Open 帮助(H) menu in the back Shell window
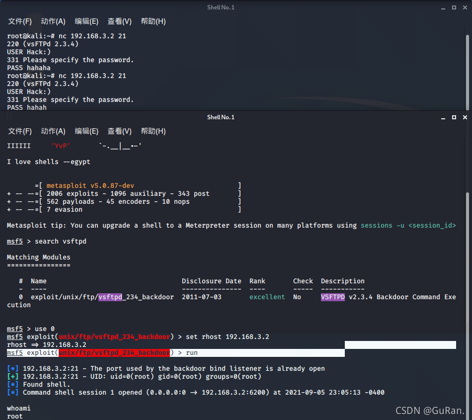Viewport: 472px width, 420px height. pos(153,21)
